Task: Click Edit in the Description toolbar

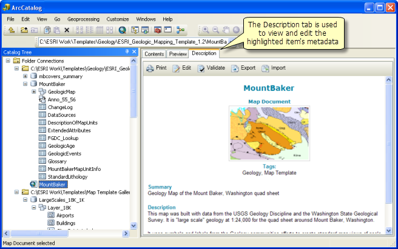Action: pos(182,68)
